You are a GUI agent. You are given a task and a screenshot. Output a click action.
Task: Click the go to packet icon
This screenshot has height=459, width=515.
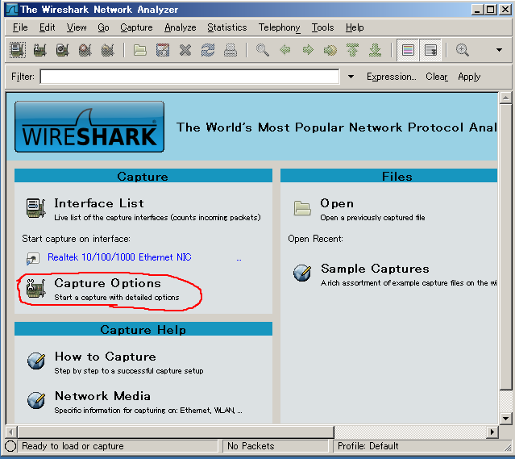330,50
